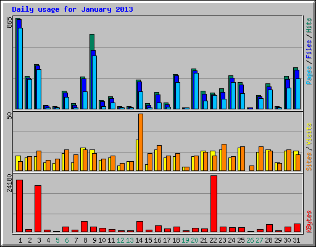Click the 'Visits' legend label
The height and width of the screenshot is (247, 316).
point(309,134)
